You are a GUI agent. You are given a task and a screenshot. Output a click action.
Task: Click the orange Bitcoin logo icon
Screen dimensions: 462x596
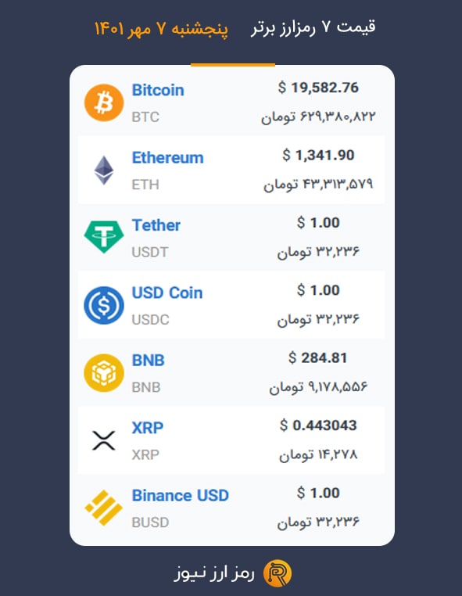tap(104, 102)
